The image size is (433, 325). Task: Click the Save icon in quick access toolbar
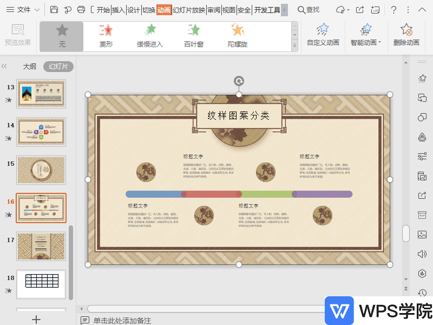pyautogui.click(x=54, y=9)
